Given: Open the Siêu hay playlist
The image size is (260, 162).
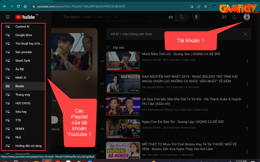Looking at the screenshot, I should (23, 112).
